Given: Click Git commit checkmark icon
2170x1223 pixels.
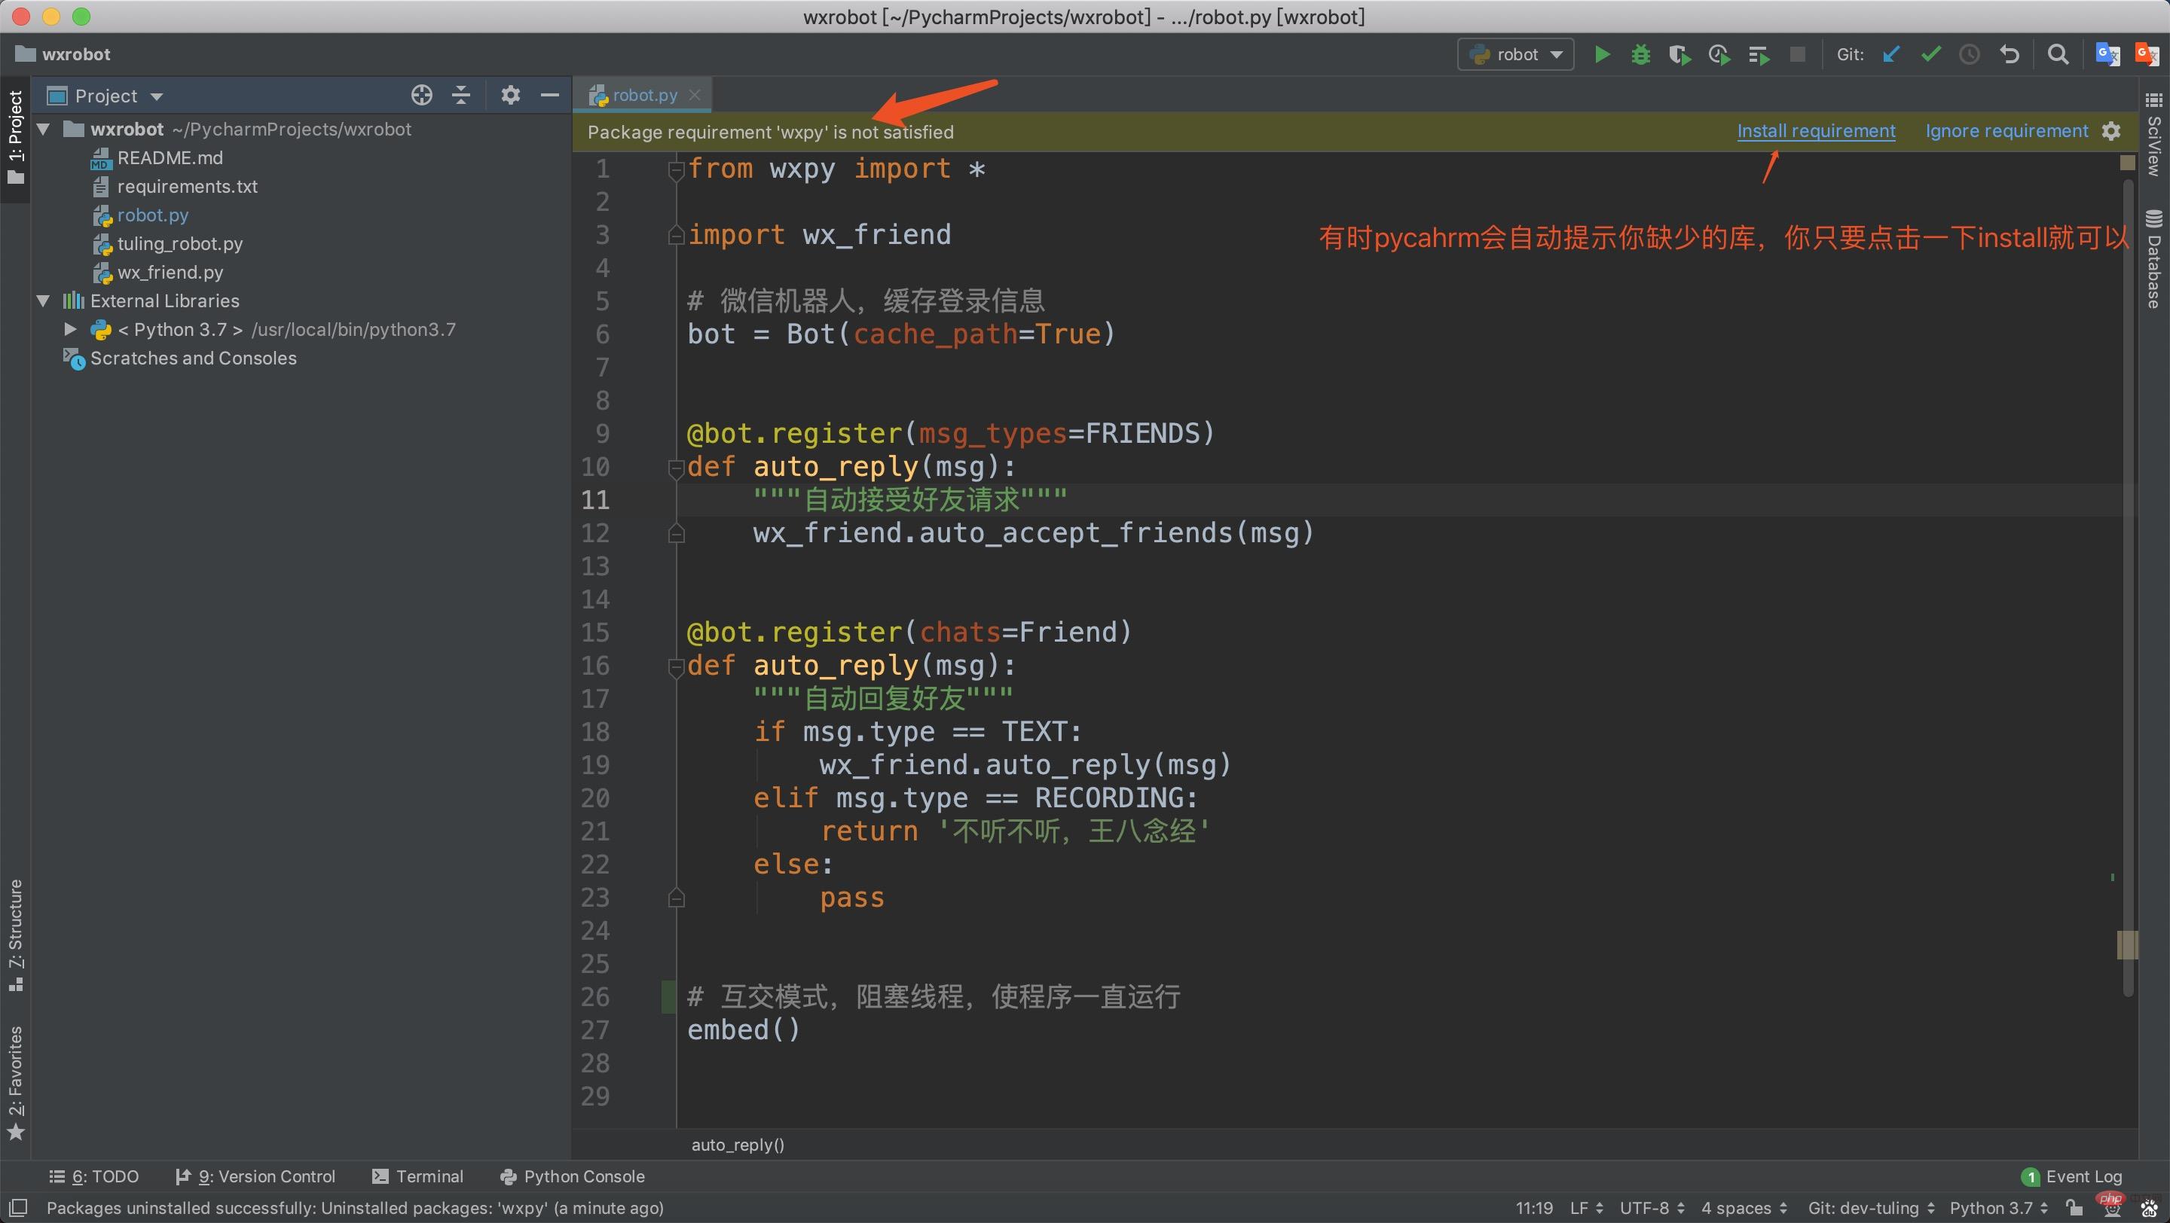Looking at the screenshot, I should coord(1930,55).
